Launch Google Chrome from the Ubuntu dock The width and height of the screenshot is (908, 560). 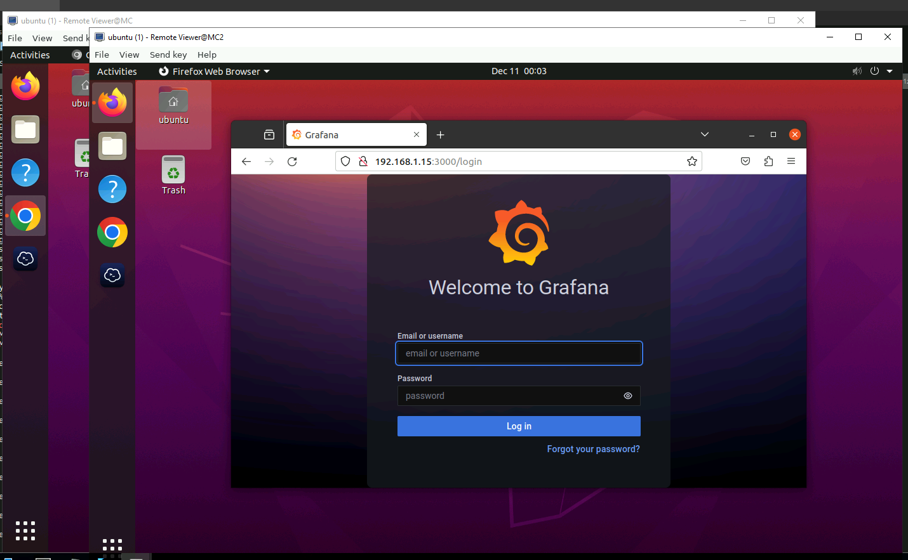[112, 233]
